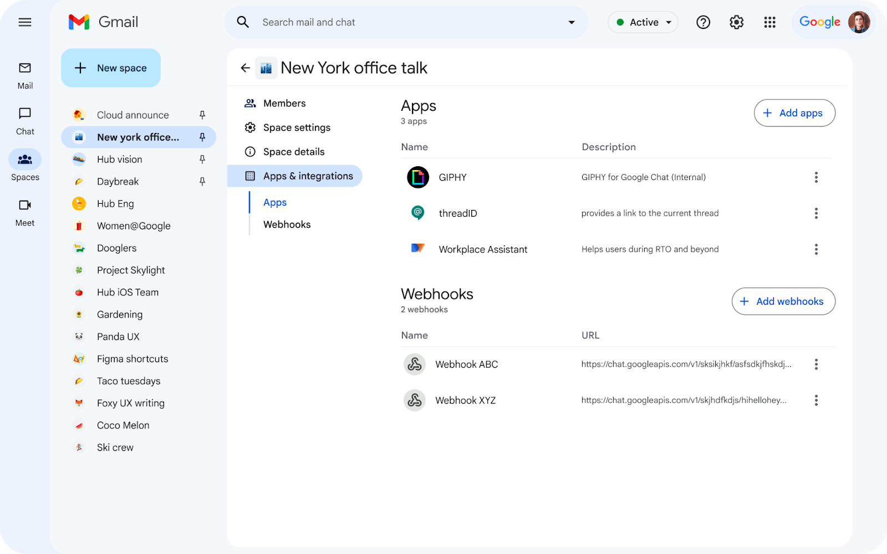Go back with the arrow icon

pos(245,68)
